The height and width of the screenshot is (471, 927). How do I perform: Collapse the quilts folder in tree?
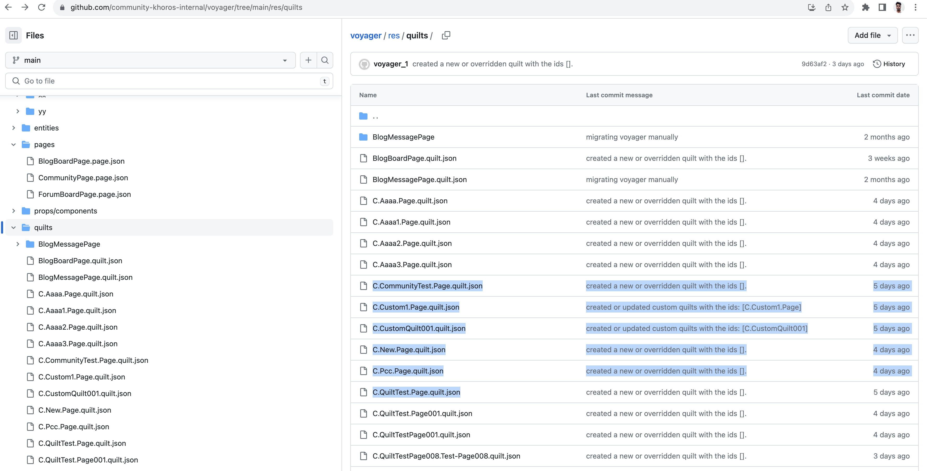click(13, 227)
